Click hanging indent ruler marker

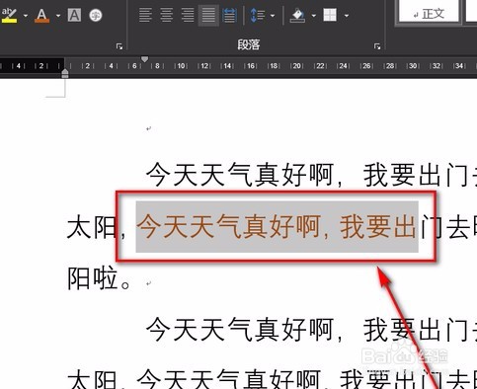pos(65,72)
